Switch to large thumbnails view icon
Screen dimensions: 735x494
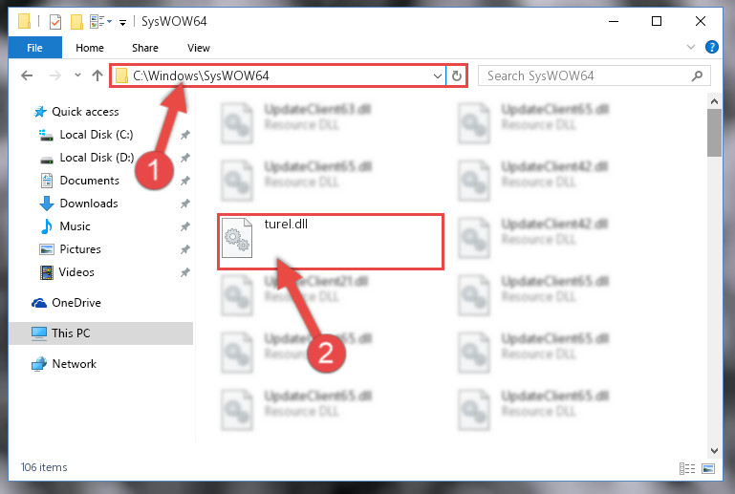[x=708, y=468]
